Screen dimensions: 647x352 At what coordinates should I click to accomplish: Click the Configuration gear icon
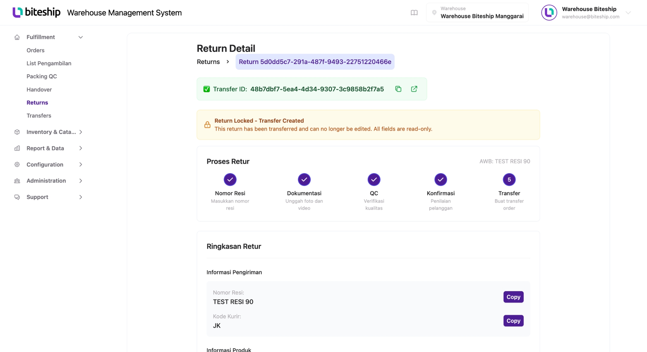pos(17,164)
